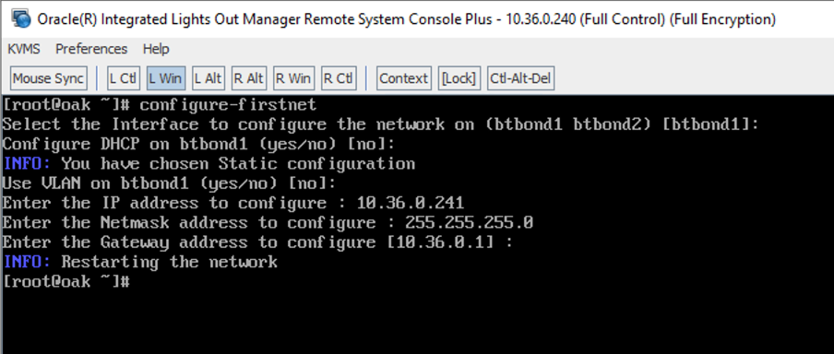The width and height of the screenshot is (834, 354).
Task: Toggle the [Lock] key button
Action: [459, 78]
